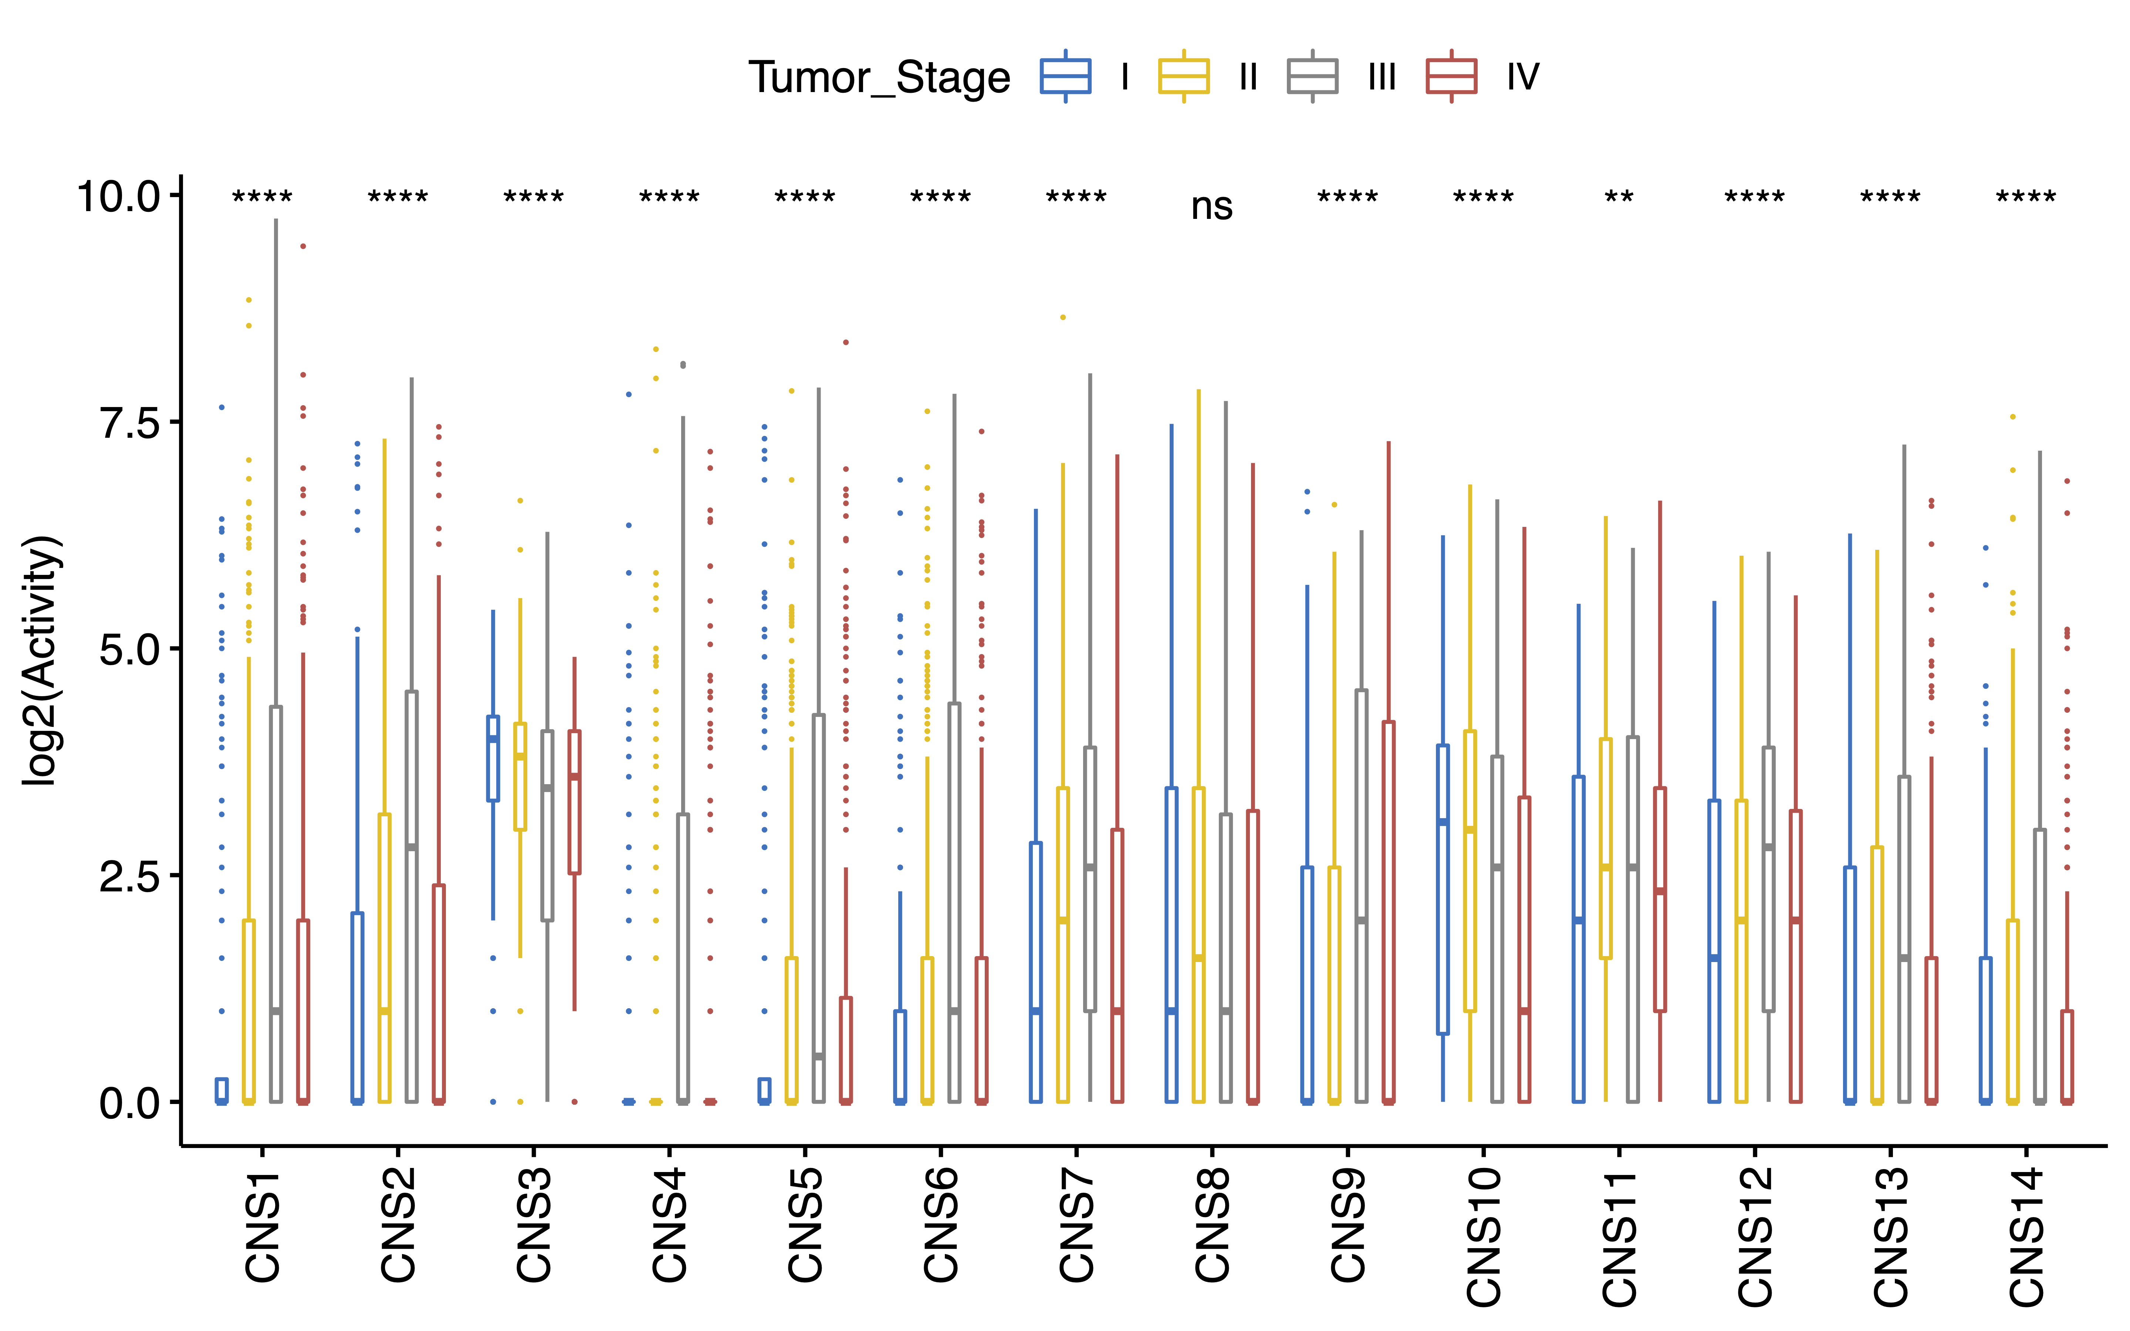Click the yellow stage II box of CNS7
2130x1331 pixels.
tap(1063, 945)
